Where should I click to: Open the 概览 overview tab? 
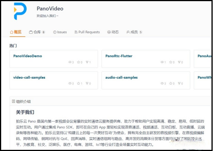(x=16, y=32)
